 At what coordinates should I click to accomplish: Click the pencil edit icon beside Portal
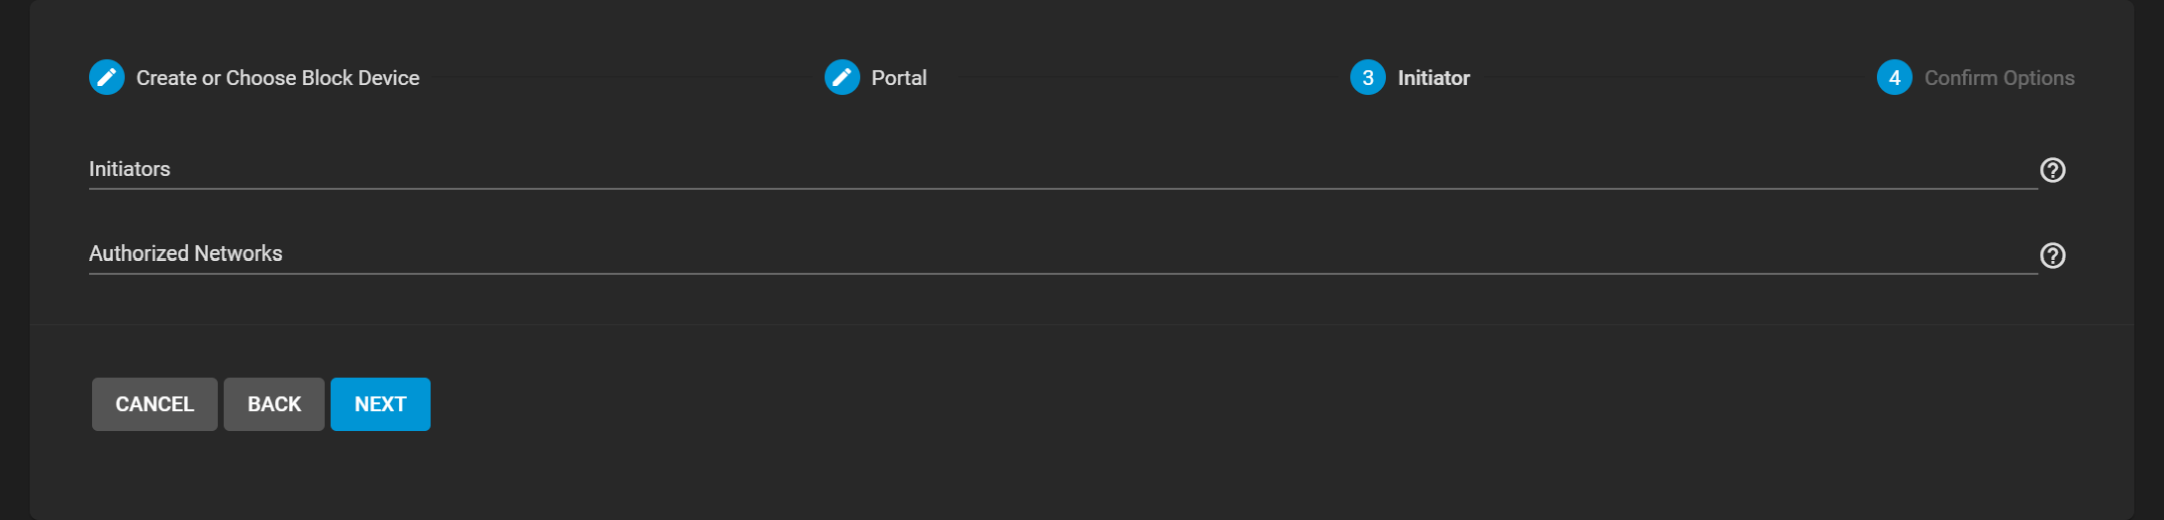coord(842,77)
